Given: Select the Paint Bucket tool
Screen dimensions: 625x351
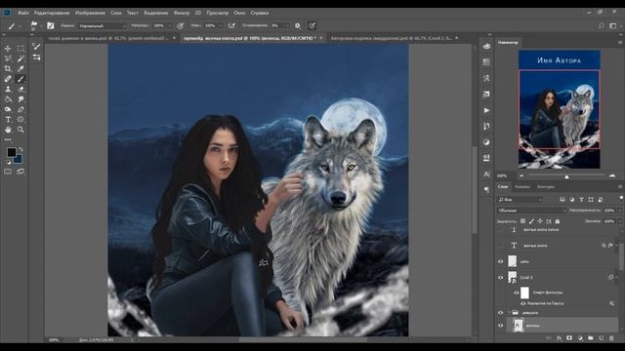Looking at the screenshot, I should click(8, 99).
